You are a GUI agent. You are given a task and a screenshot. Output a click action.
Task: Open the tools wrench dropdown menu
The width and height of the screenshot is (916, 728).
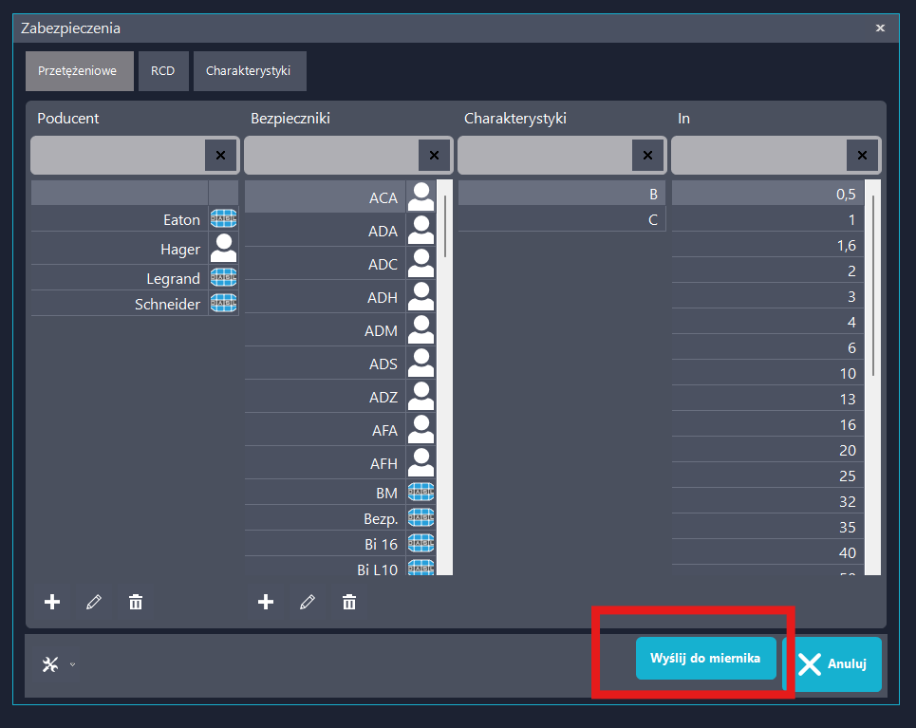point(57,664)
